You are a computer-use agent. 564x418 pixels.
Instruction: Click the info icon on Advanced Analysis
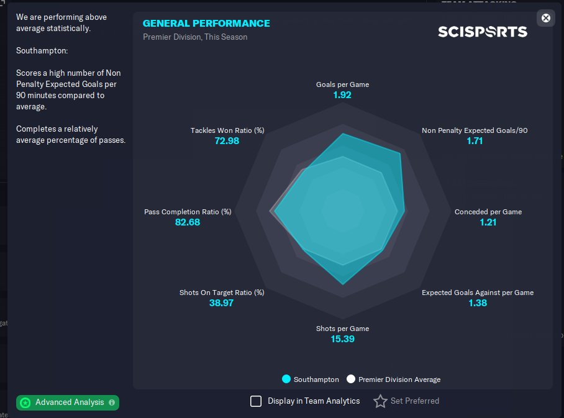coord(112,402)
